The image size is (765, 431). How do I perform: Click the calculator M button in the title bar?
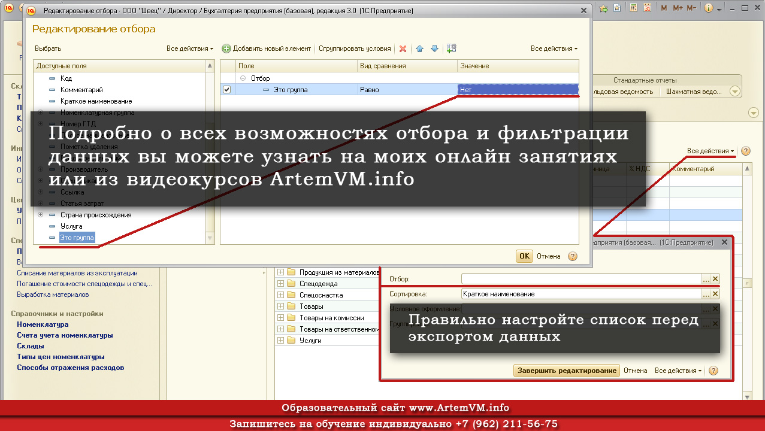664,8
